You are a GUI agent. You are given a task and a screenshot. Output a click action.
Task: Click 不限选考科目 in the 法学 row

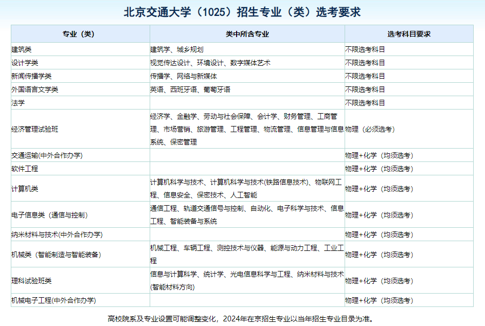point(409,103)
